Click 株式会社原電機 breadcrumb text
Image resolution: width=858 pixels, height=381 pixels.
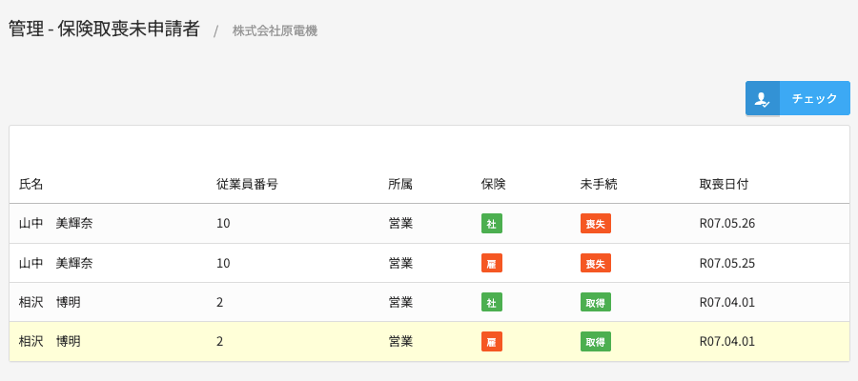(275, 30)
